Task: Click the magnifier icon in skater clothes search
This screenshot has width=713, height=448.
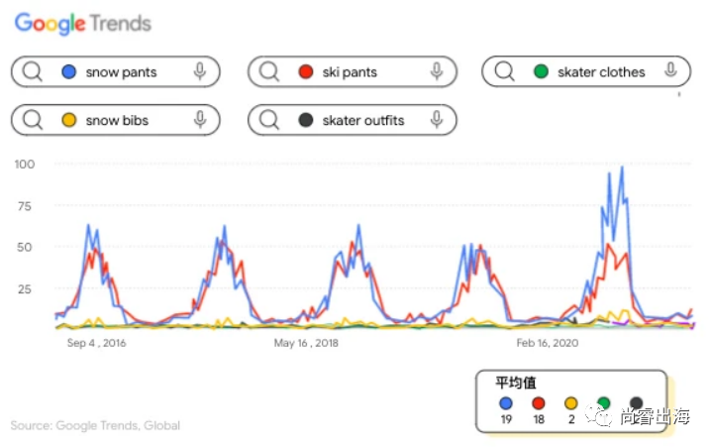Action: [x=505, y=72]
